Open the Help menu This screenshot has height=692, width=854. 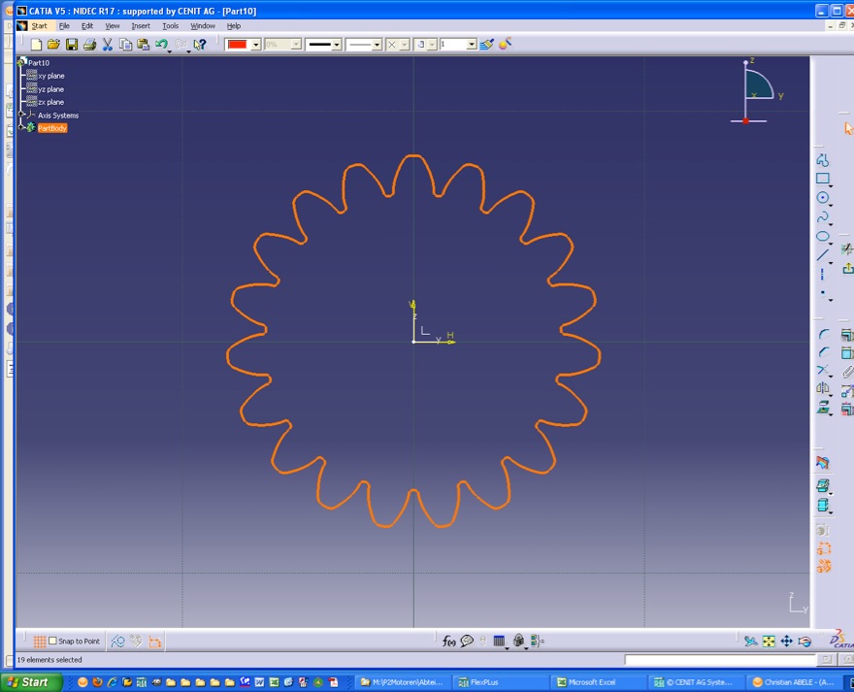(234, 26)
